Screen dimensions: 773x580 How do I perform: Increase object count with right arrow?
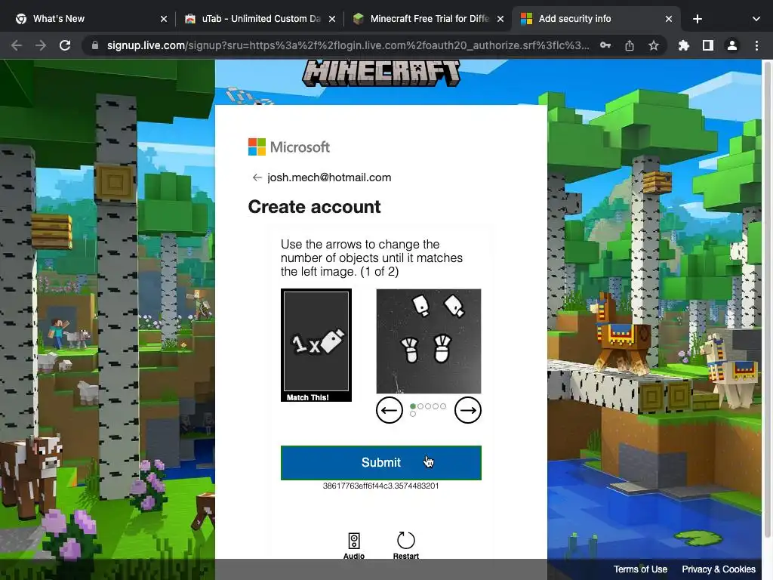click(468, 410)
